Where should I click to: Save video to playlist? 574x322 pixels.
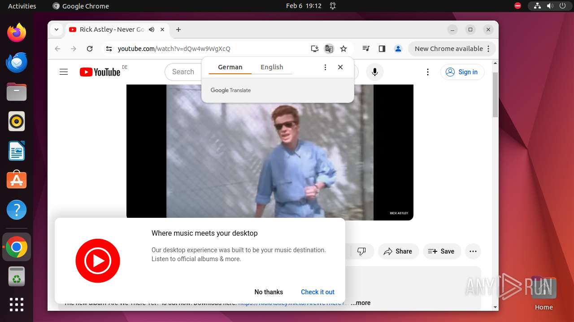(x=441, y=251)
